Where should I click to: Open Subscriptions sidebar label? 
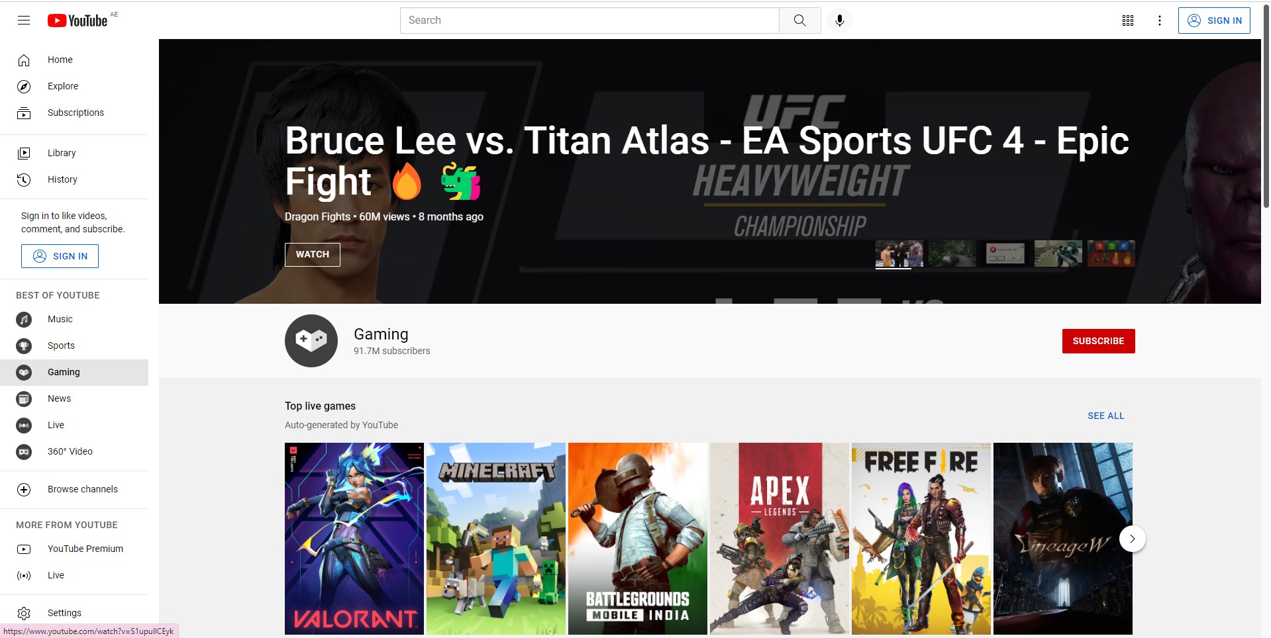[76, 113]
